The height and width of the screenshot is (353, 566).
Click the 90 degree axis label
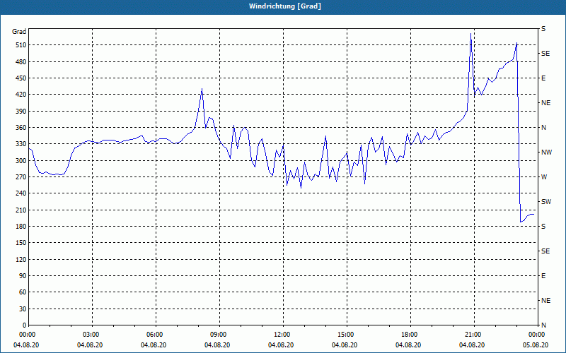click(22, 276)
